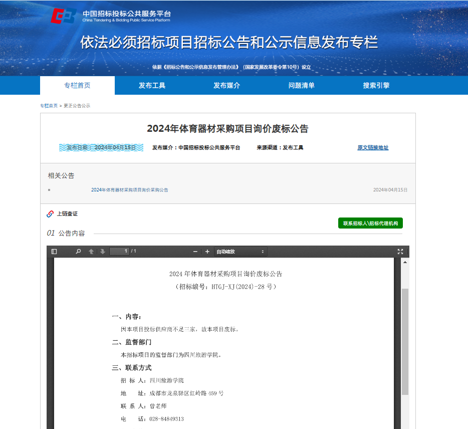Go to next PDF page arrow

pos(103,252)
